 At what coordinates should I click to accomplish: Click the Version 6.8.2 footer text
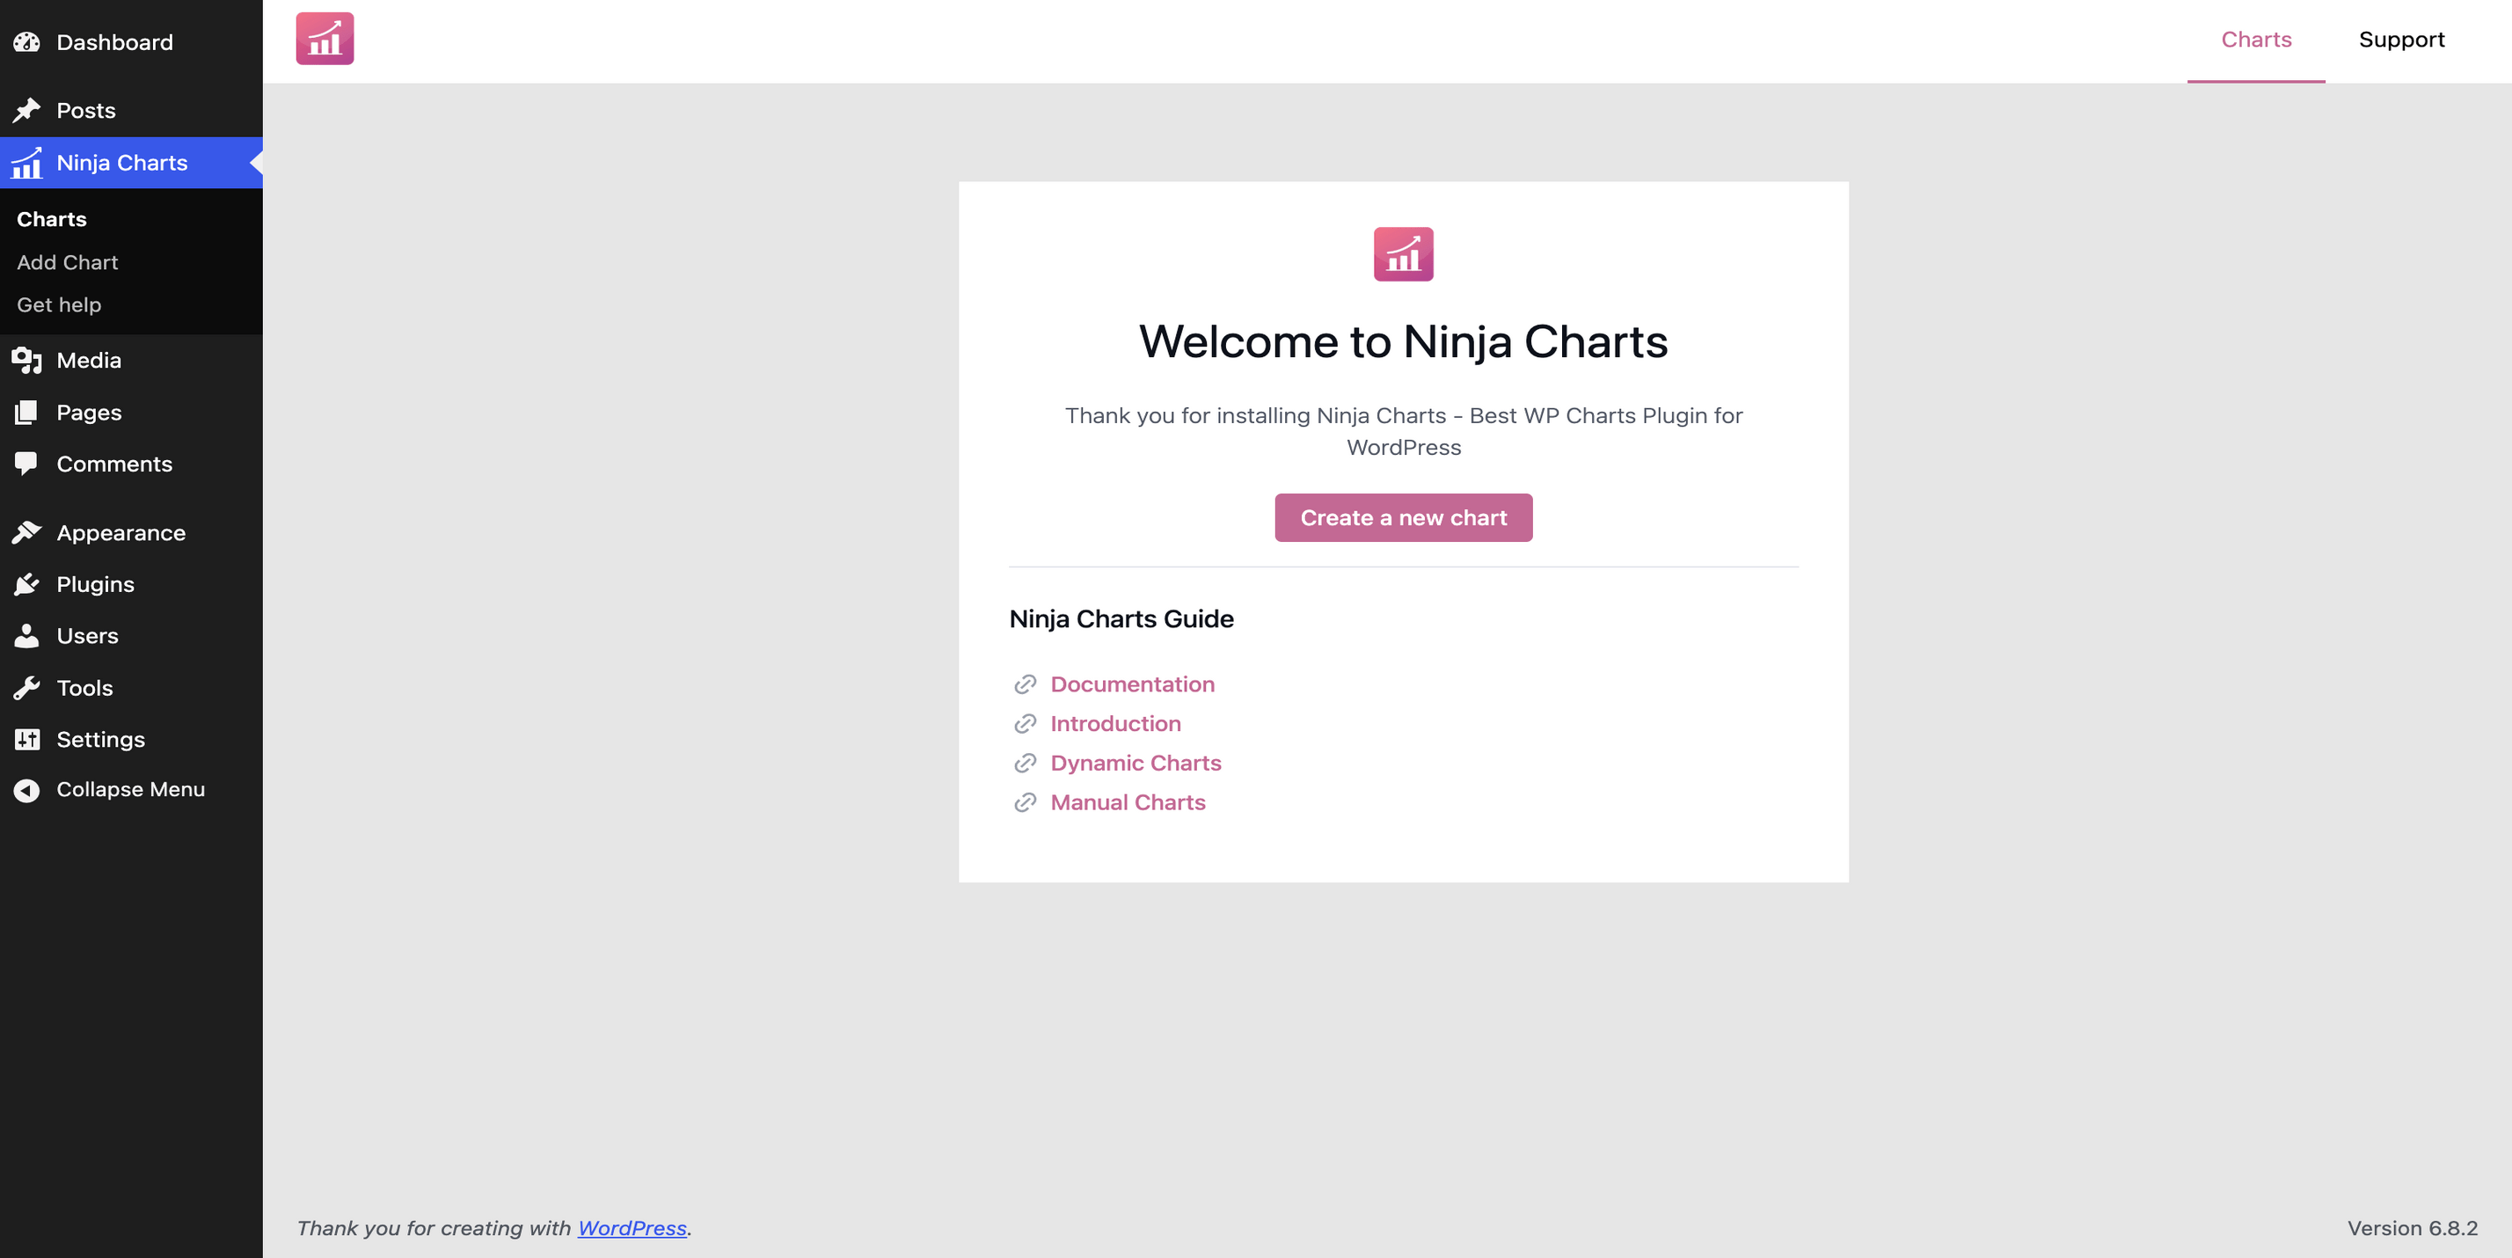coord(2413,1229)
